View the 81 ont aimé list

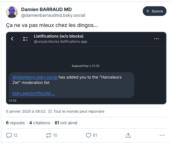coord(66,123)
